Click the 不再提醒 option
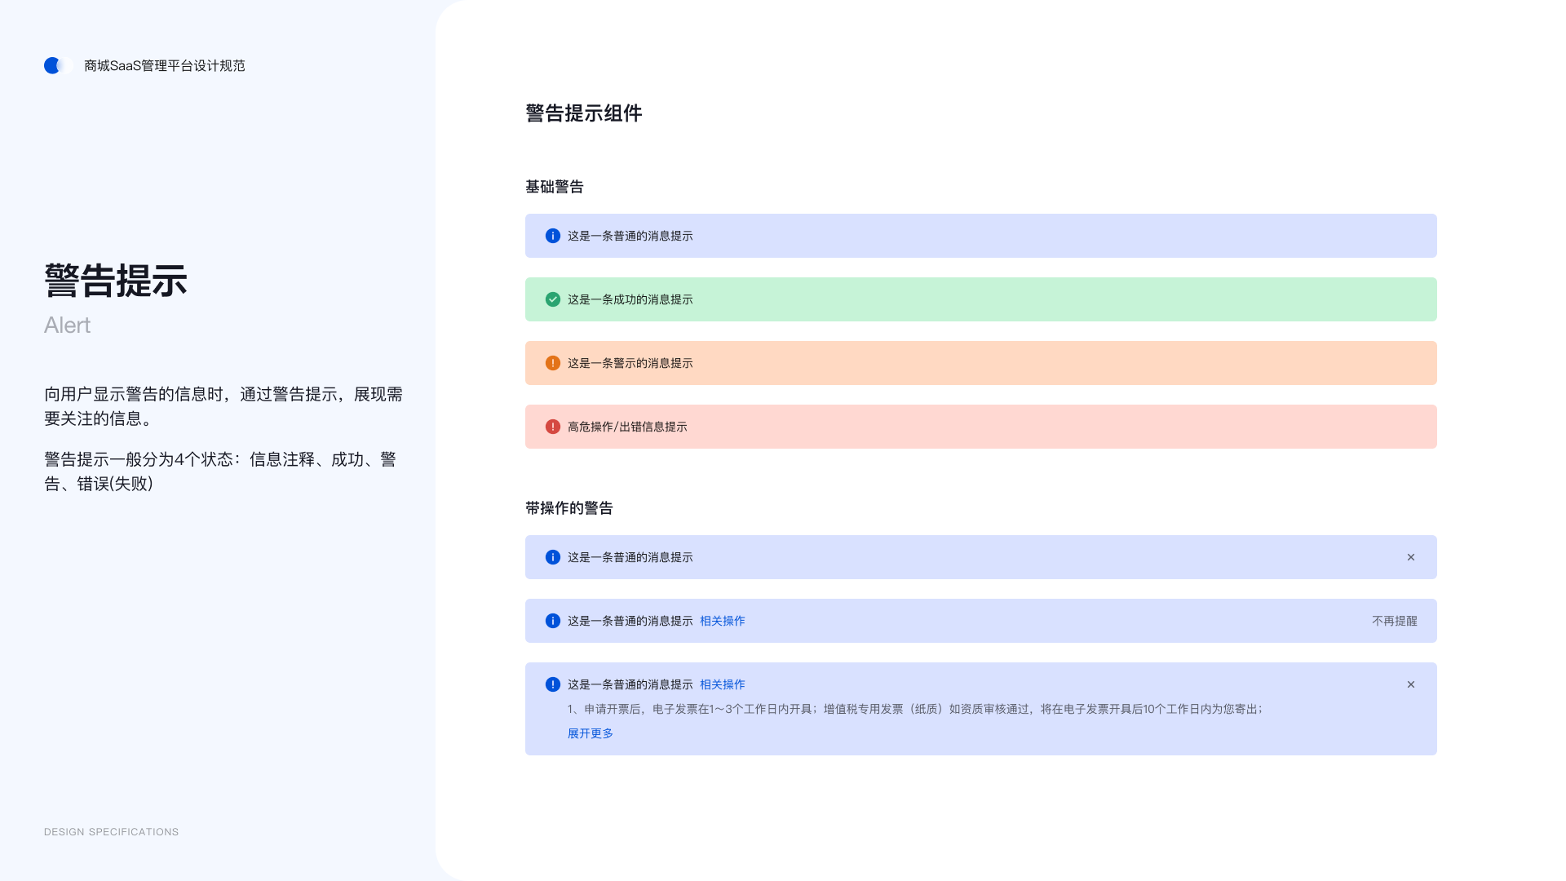The image size is (1566, 881). tap(1394, 621)
